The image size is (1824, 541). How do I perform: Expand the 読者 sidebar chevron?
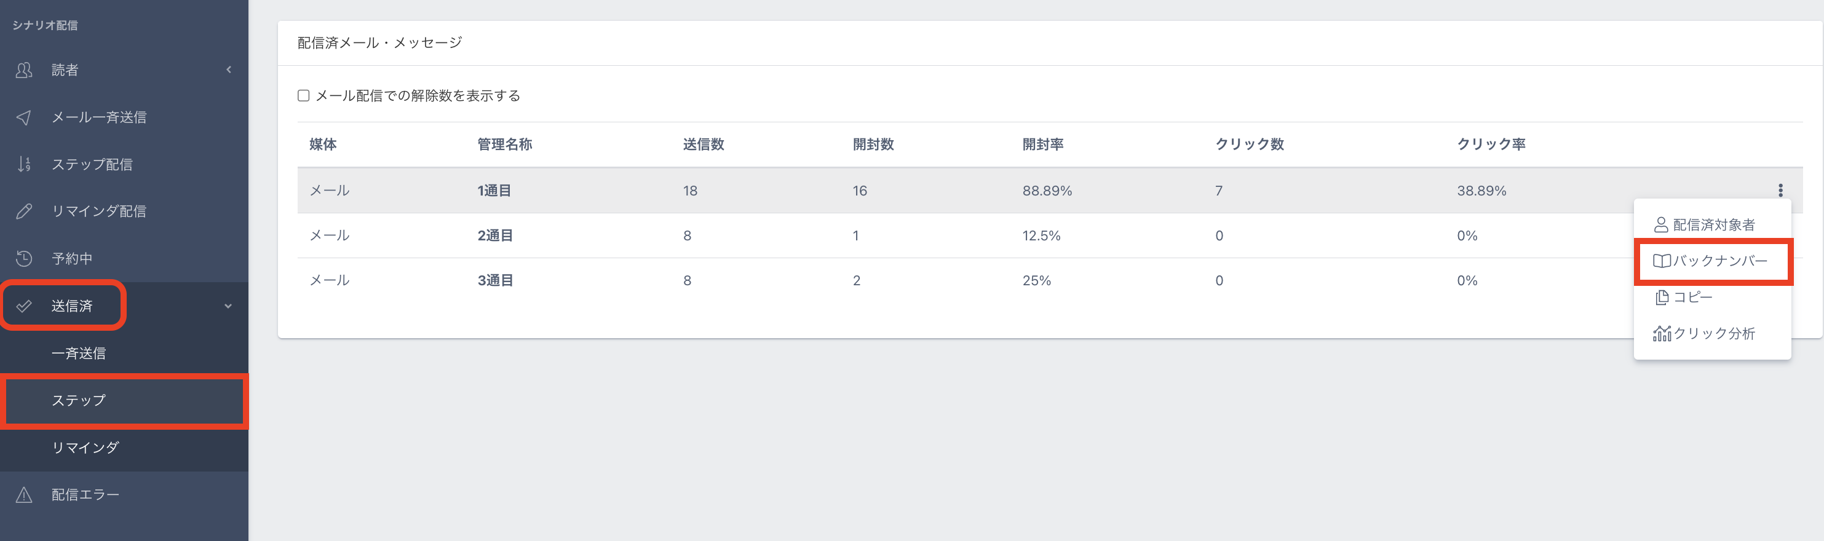coord(229,70)
